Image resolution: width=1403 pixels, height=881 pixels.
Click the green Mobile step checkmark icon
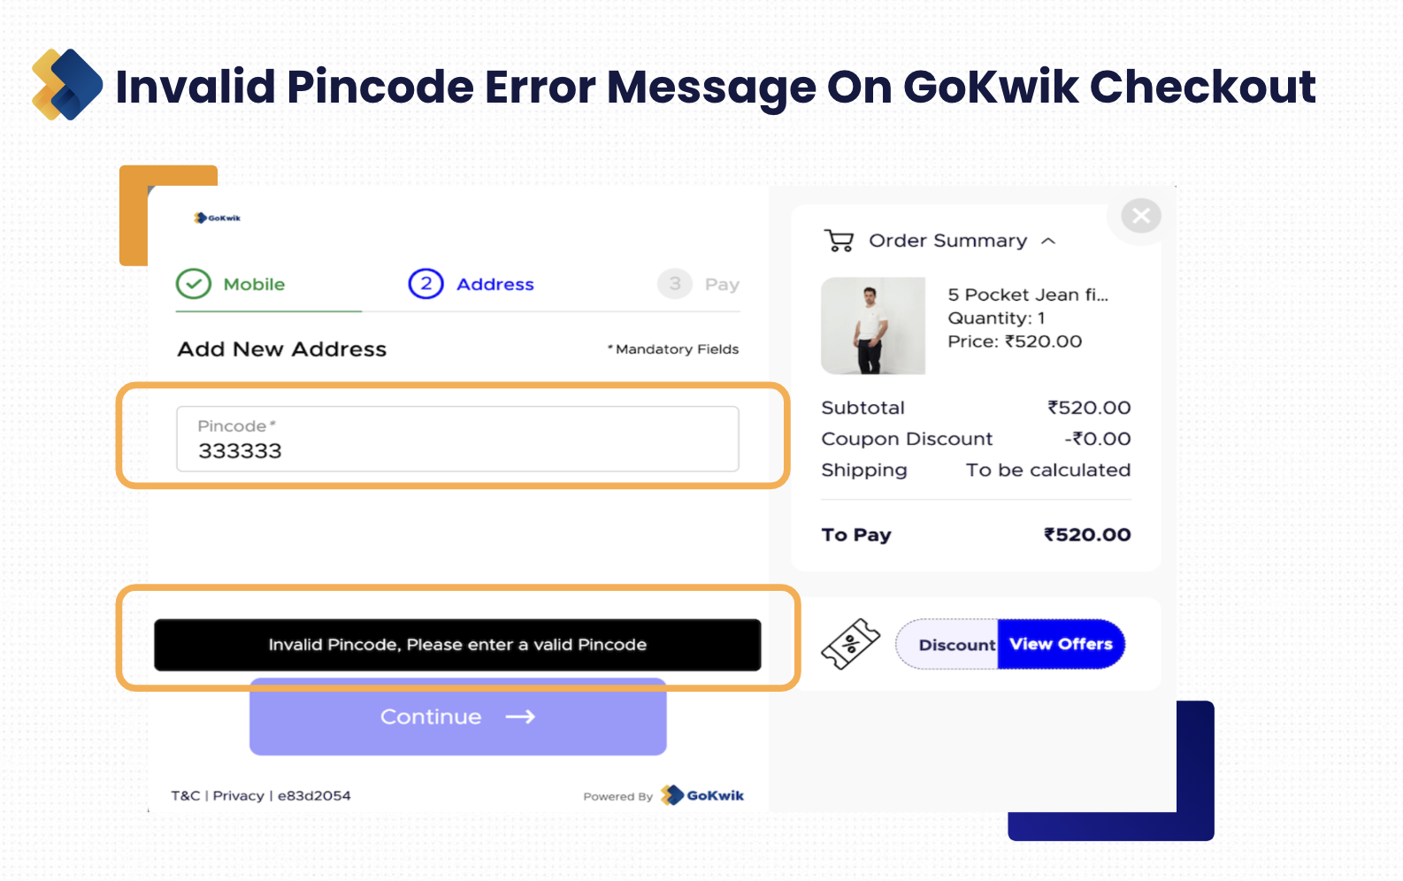point(194,284)
